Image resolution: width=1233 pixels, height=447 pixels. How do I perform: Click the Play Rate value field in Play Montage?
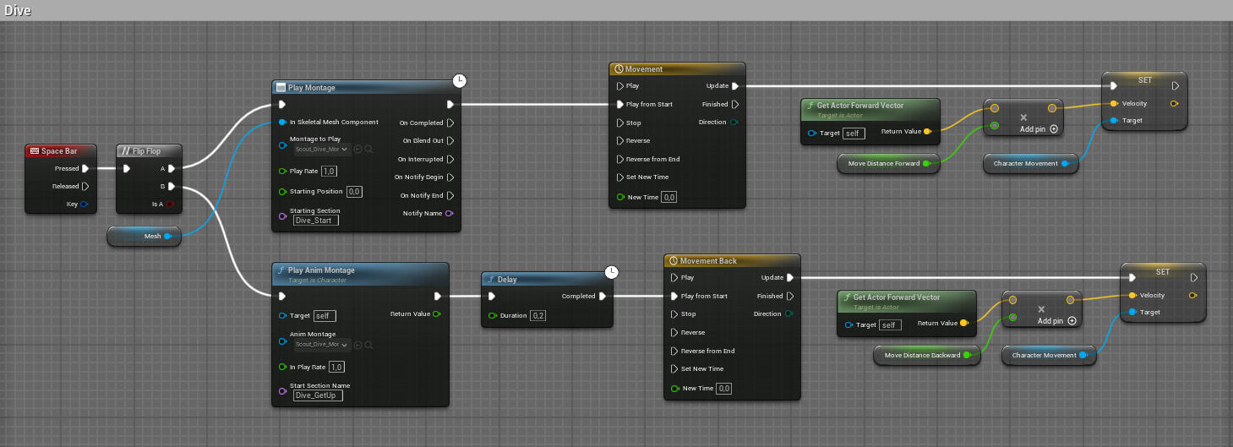pos(305,172)
